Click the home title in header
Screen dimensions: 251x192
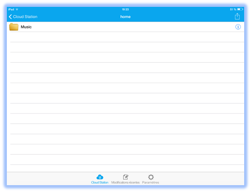tap(125, 16)
